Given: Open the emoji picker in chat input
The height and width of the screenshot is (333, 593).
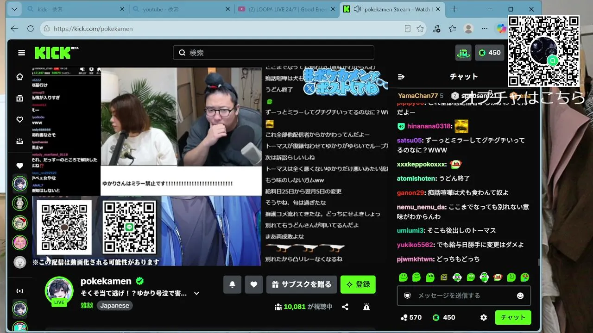Looking at the screenshot, I should click(x=520, y=296).
